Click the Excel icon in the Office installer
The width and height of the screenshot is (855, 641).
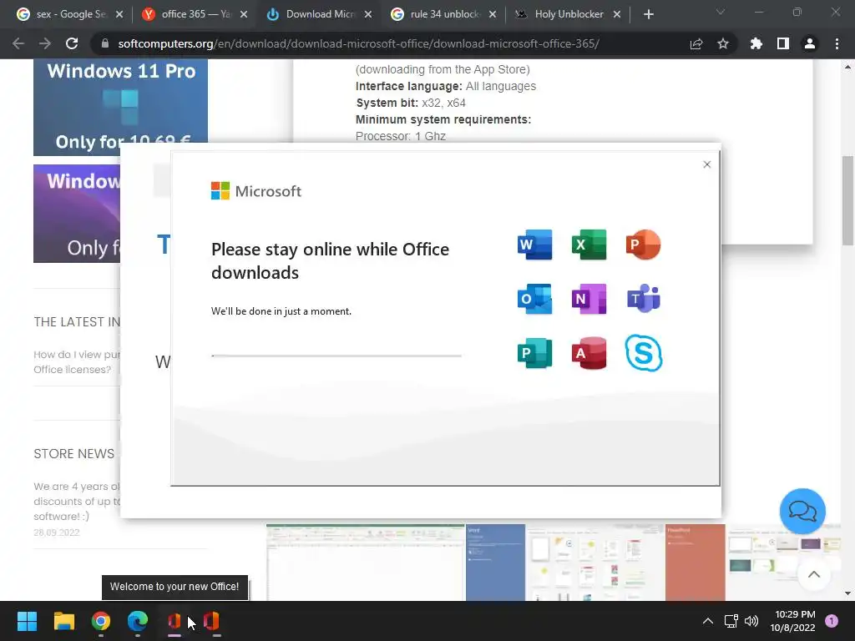coord(589,245)
